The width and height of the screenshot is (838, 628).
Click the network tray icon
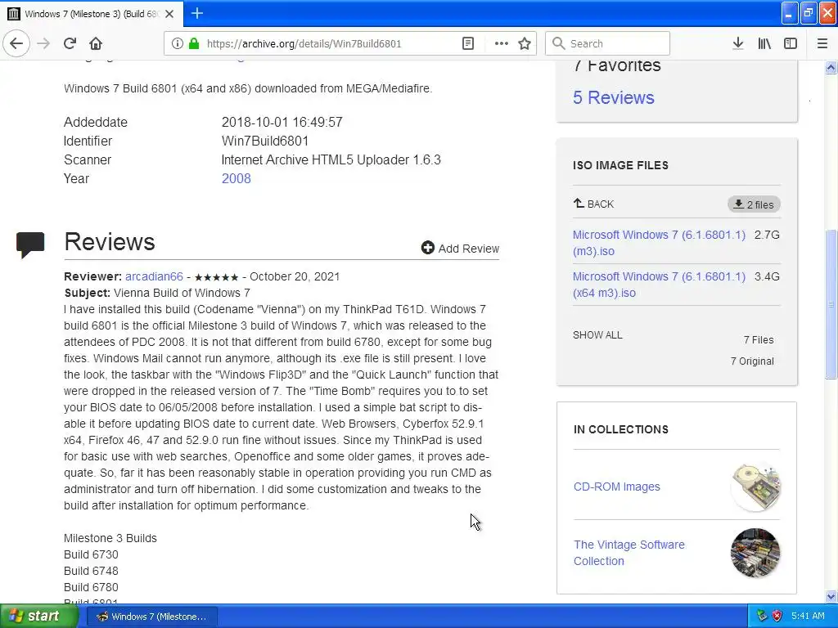click(x=762, y=616)
